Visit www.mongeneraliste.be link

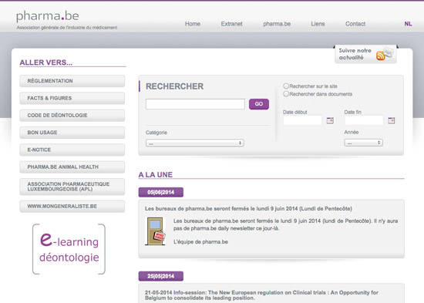(x=72, y=206)
